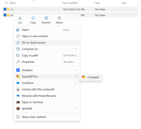
Task: Sort by the Type column header
Action: 97,3
